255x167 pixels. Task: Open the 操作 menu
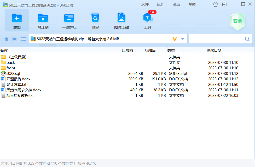pyautogui.click(x=160, y=4)
